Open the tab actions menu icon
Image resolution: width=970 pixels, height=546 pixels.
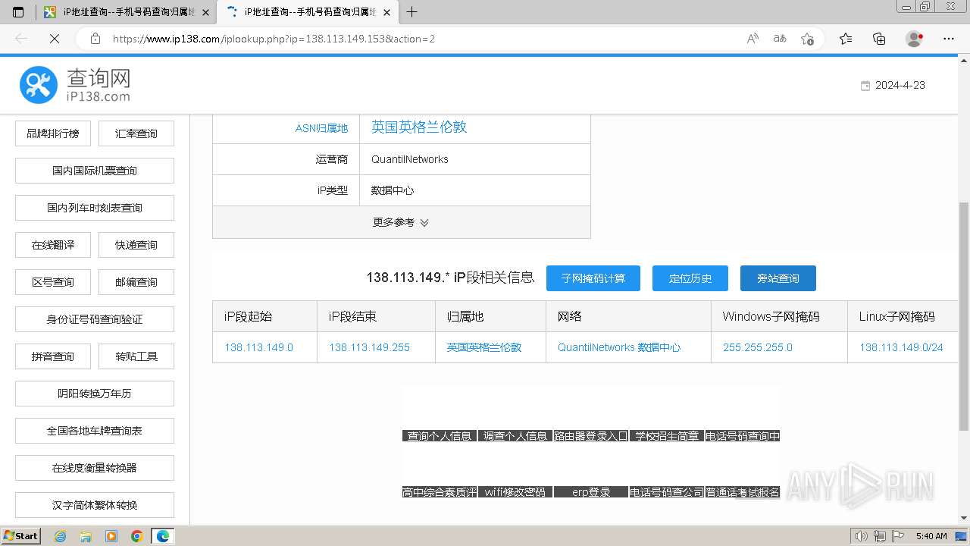coord(18,12)
